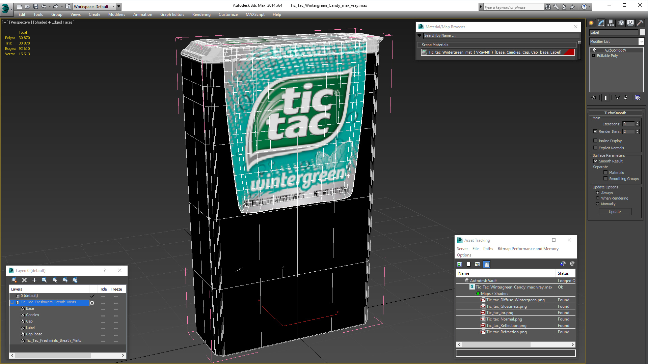This screenshot has width=648, height=364.
Task: Select Always update option
Action: pyautogui.click(x=597, y=193)
